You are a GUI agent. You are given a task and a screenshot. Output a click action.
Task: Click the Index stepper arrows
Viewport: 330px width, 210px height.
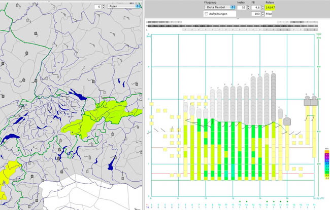(249, 8)
